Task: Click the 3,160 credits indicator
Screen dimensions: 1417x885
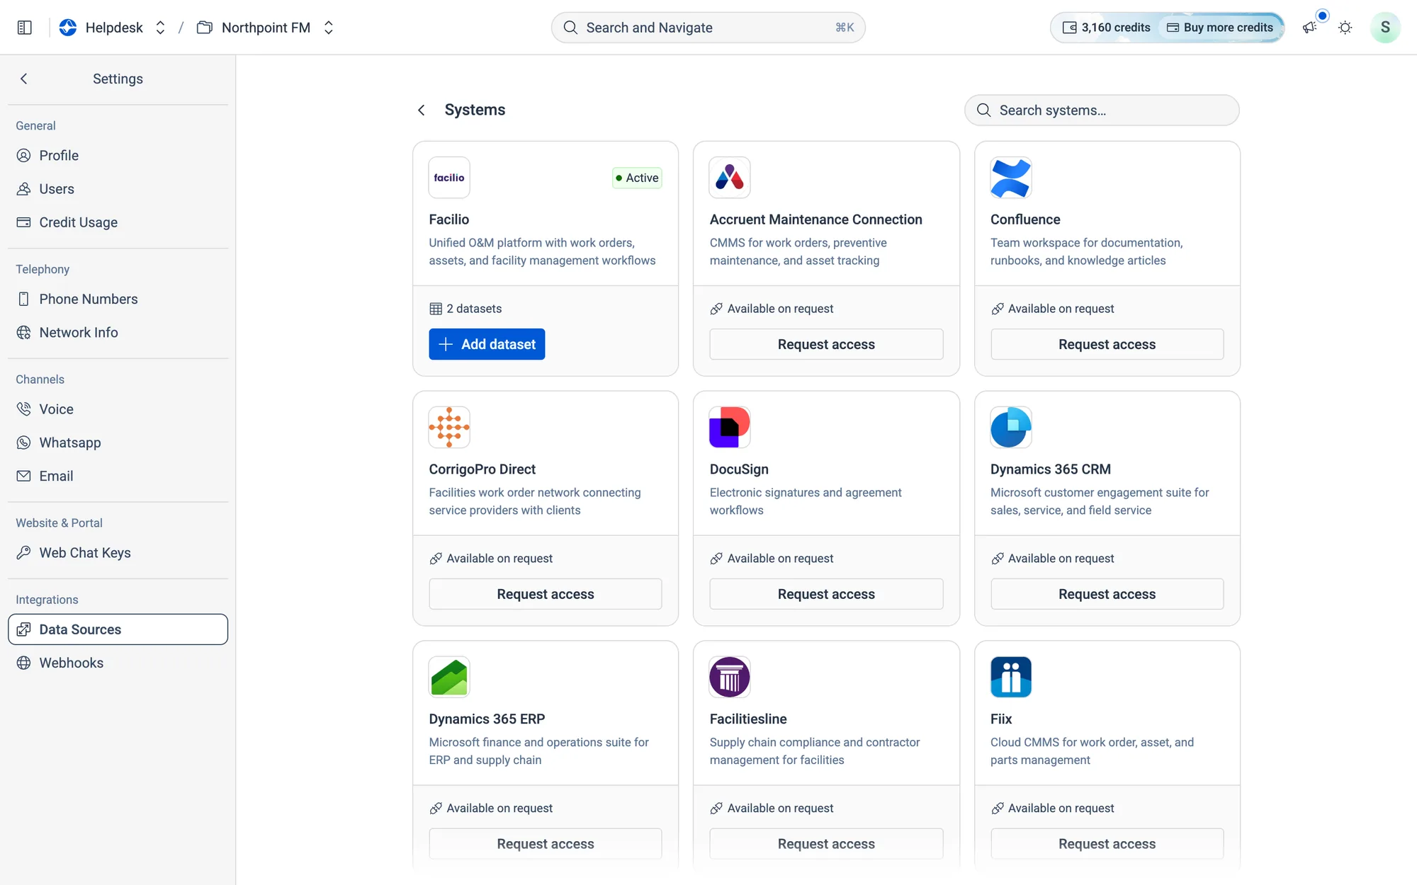Action: point(1106,28)
